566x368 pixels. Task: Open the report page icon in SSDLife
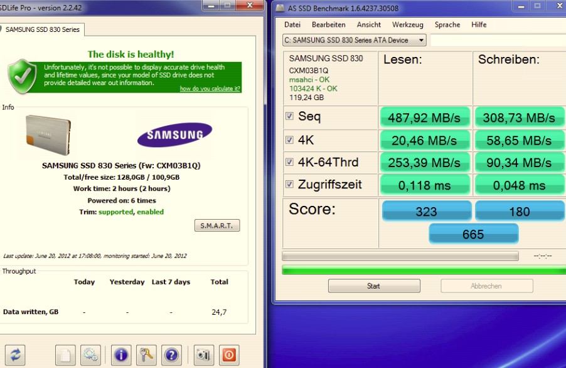[x=65, y=355]
